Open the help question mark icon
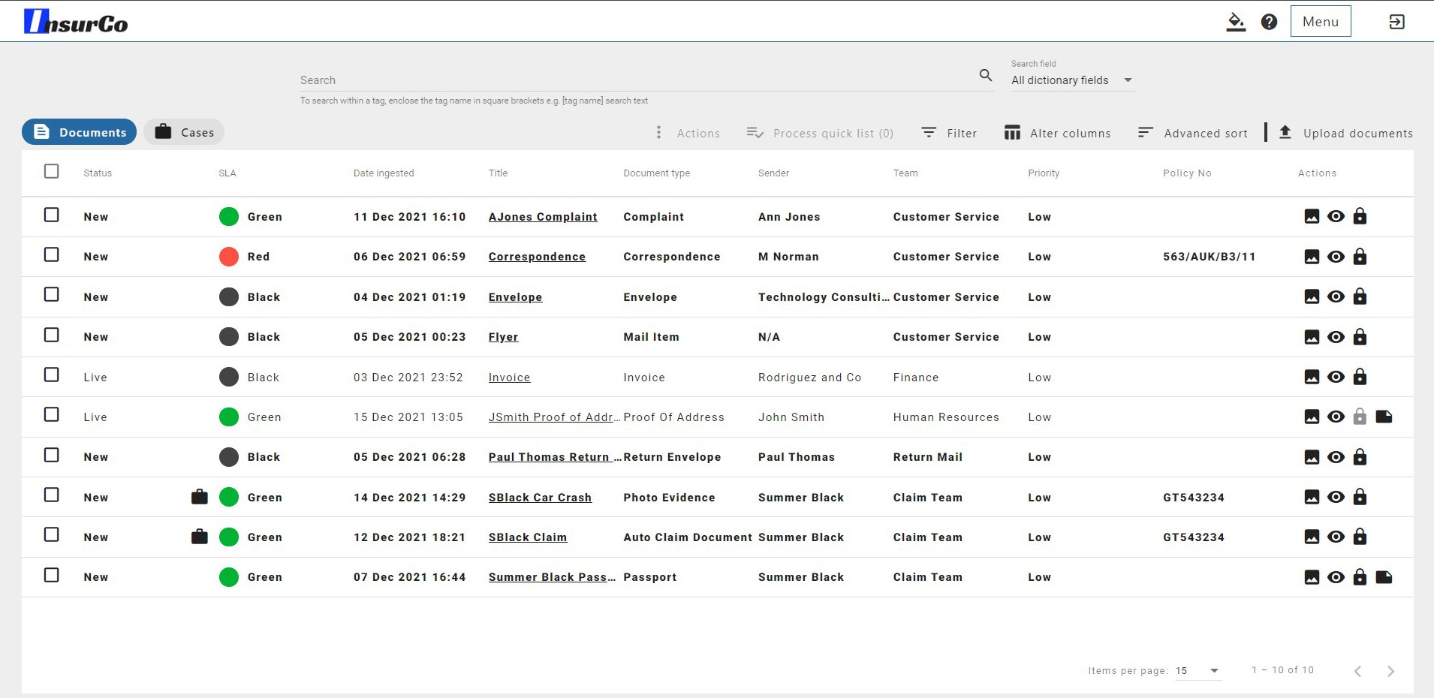 pos(1269,22)
